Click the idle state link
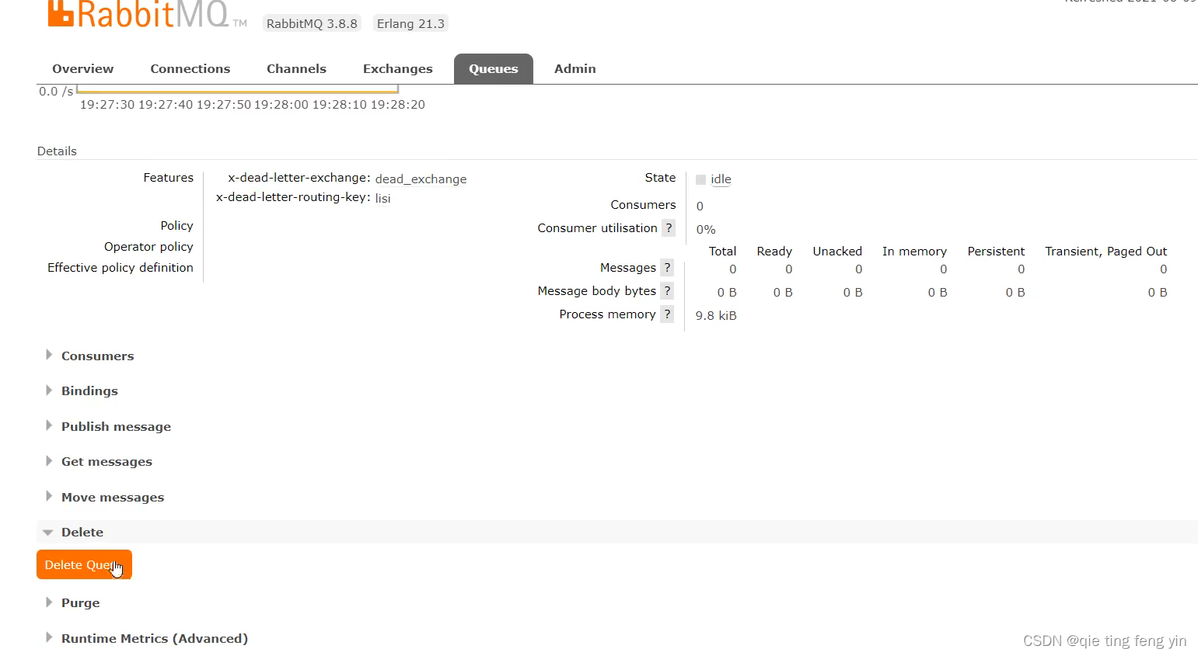 coord(721,179)
